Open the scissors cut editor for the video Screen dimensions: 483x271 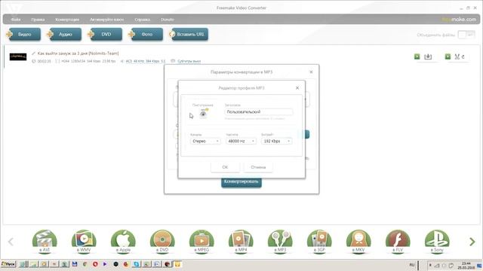pos(457,56)
